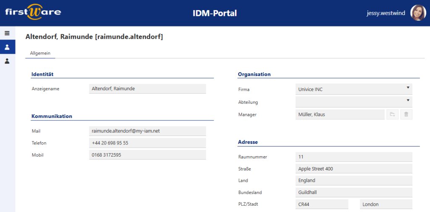430x212 pixels.
Task: Click the Anzeigename input field
Action: click(147, 89)
